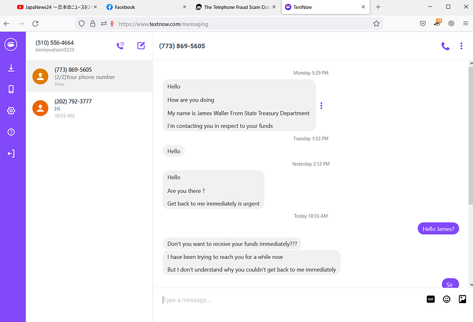Open conversation options three-dot menu in header
This screenshot has width=473, height=322.
pyautogui.click(x=461, y=46)
